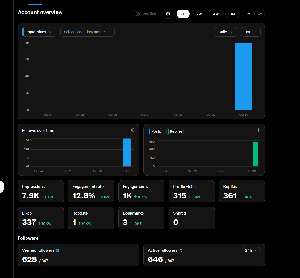Click the Account overview heading
This screenshot has width=300, height=278.
click(40, 12)
